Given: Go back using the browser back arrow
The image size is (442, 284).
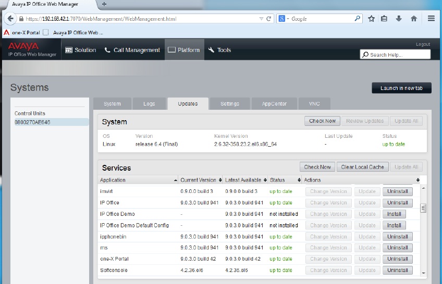Looking at the screenshot, I should pyautogui.click(x=10, y=19).
